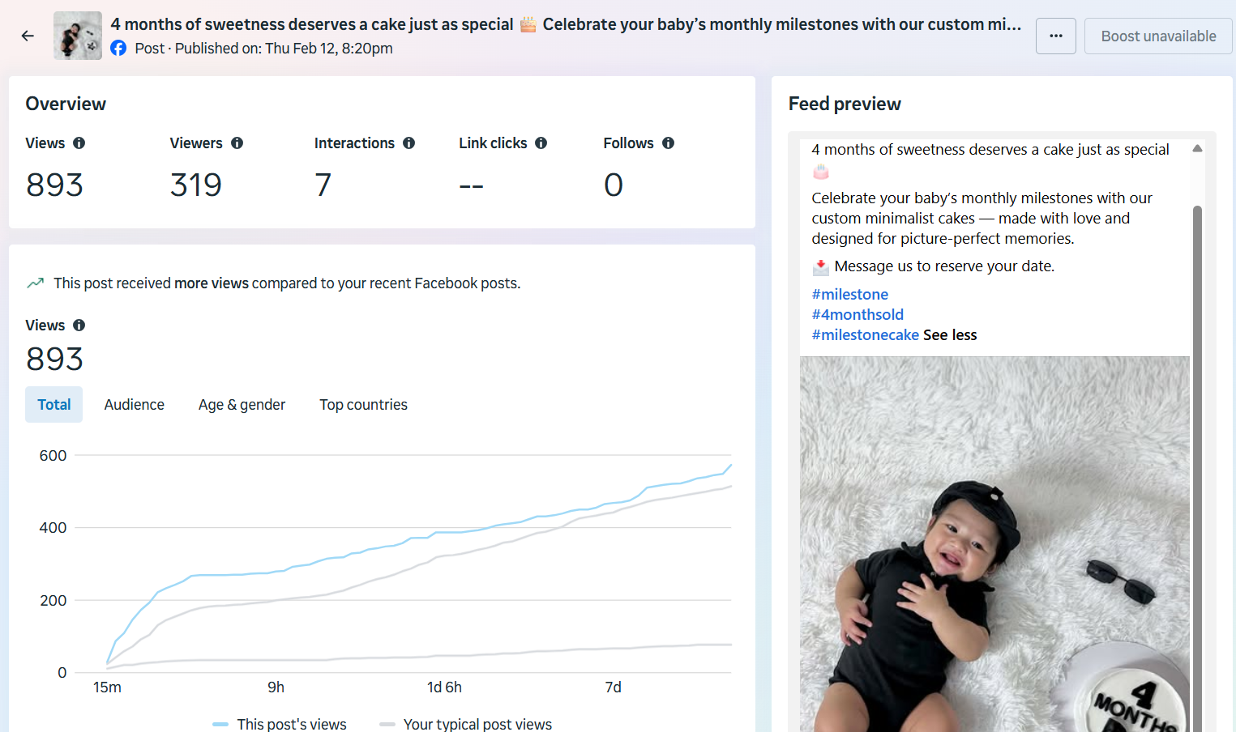Viewport: 1236px width, 732px height.
Task: Select the Total tab
Action: tap(54, 405)
